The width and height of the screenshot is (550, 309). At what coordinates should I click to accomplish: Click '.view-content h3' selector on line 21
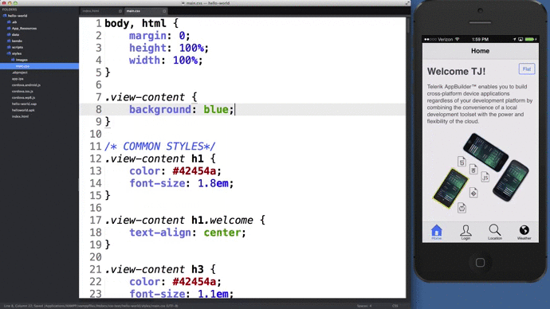tap(154, 269)
